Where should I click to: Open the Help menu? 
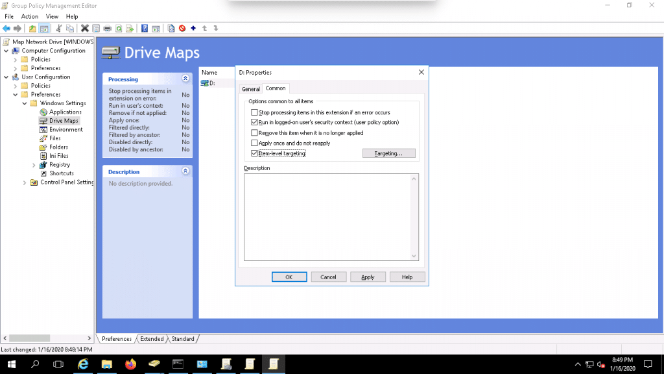pos(72,16)
